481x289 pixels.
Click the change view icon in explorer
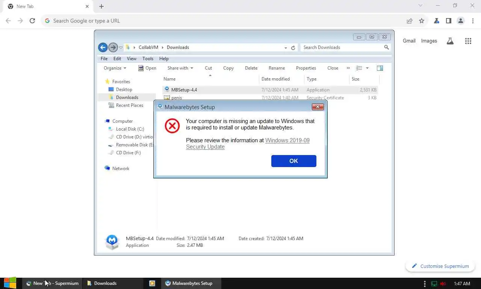(x=359, y=68)
